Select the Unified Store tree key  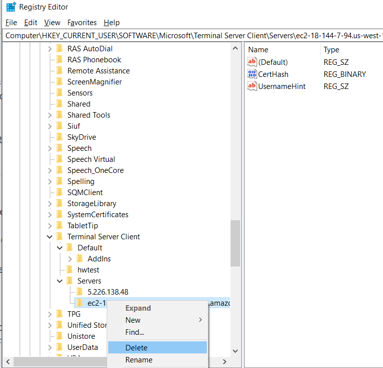point(87,325)
